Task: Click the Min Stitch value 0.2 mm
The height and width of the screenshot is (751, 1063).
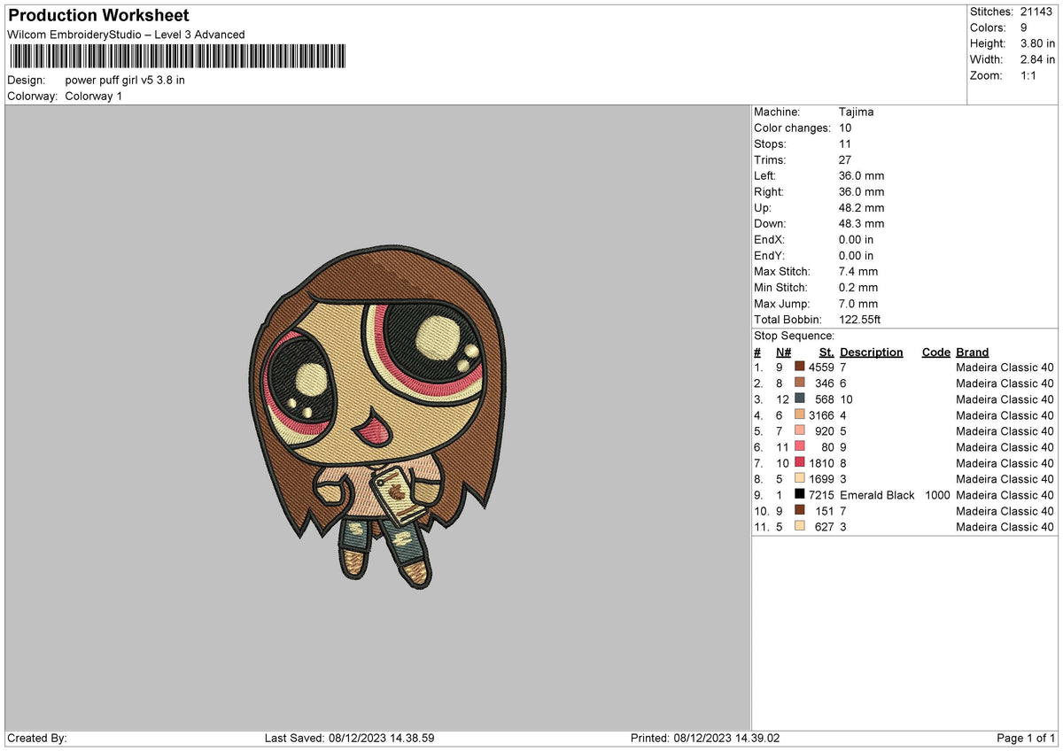Action: [x=857, y=287]
